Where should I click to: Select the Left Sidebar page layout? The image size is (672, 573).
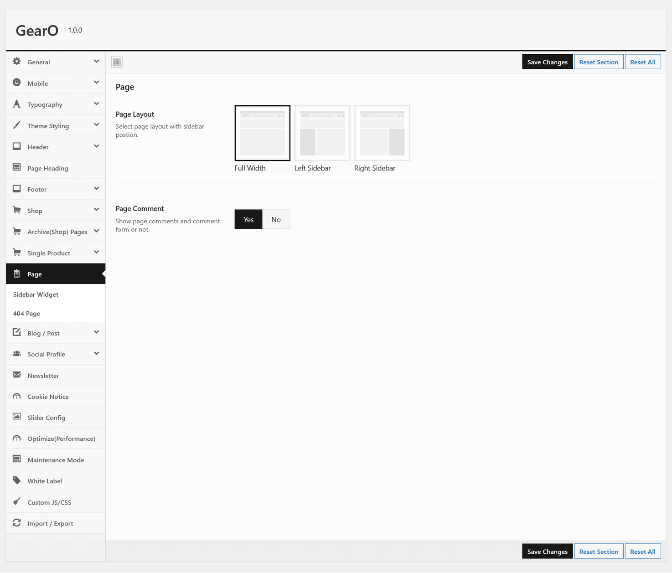322,133
